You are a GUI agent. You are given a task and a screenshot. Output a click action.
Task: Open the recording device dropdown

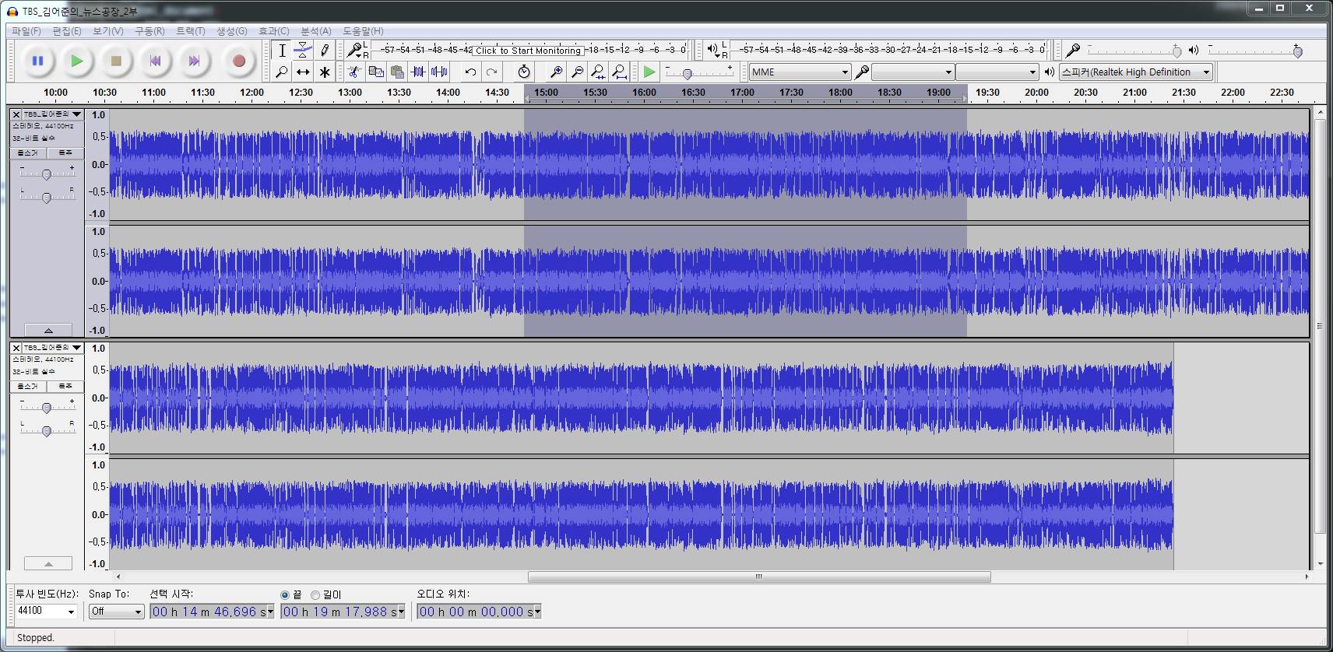(x=913, y=72)
